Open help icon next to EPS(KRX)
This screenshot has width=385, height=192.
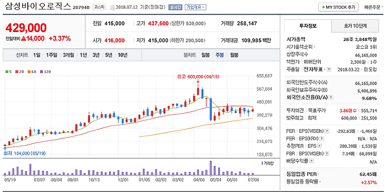coord(322,139)
